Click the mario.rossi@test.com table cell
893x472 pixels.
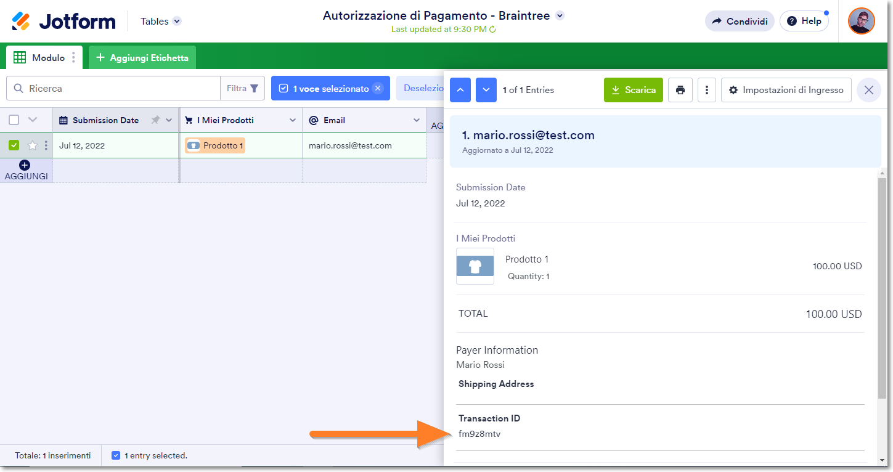pos(364,145)
